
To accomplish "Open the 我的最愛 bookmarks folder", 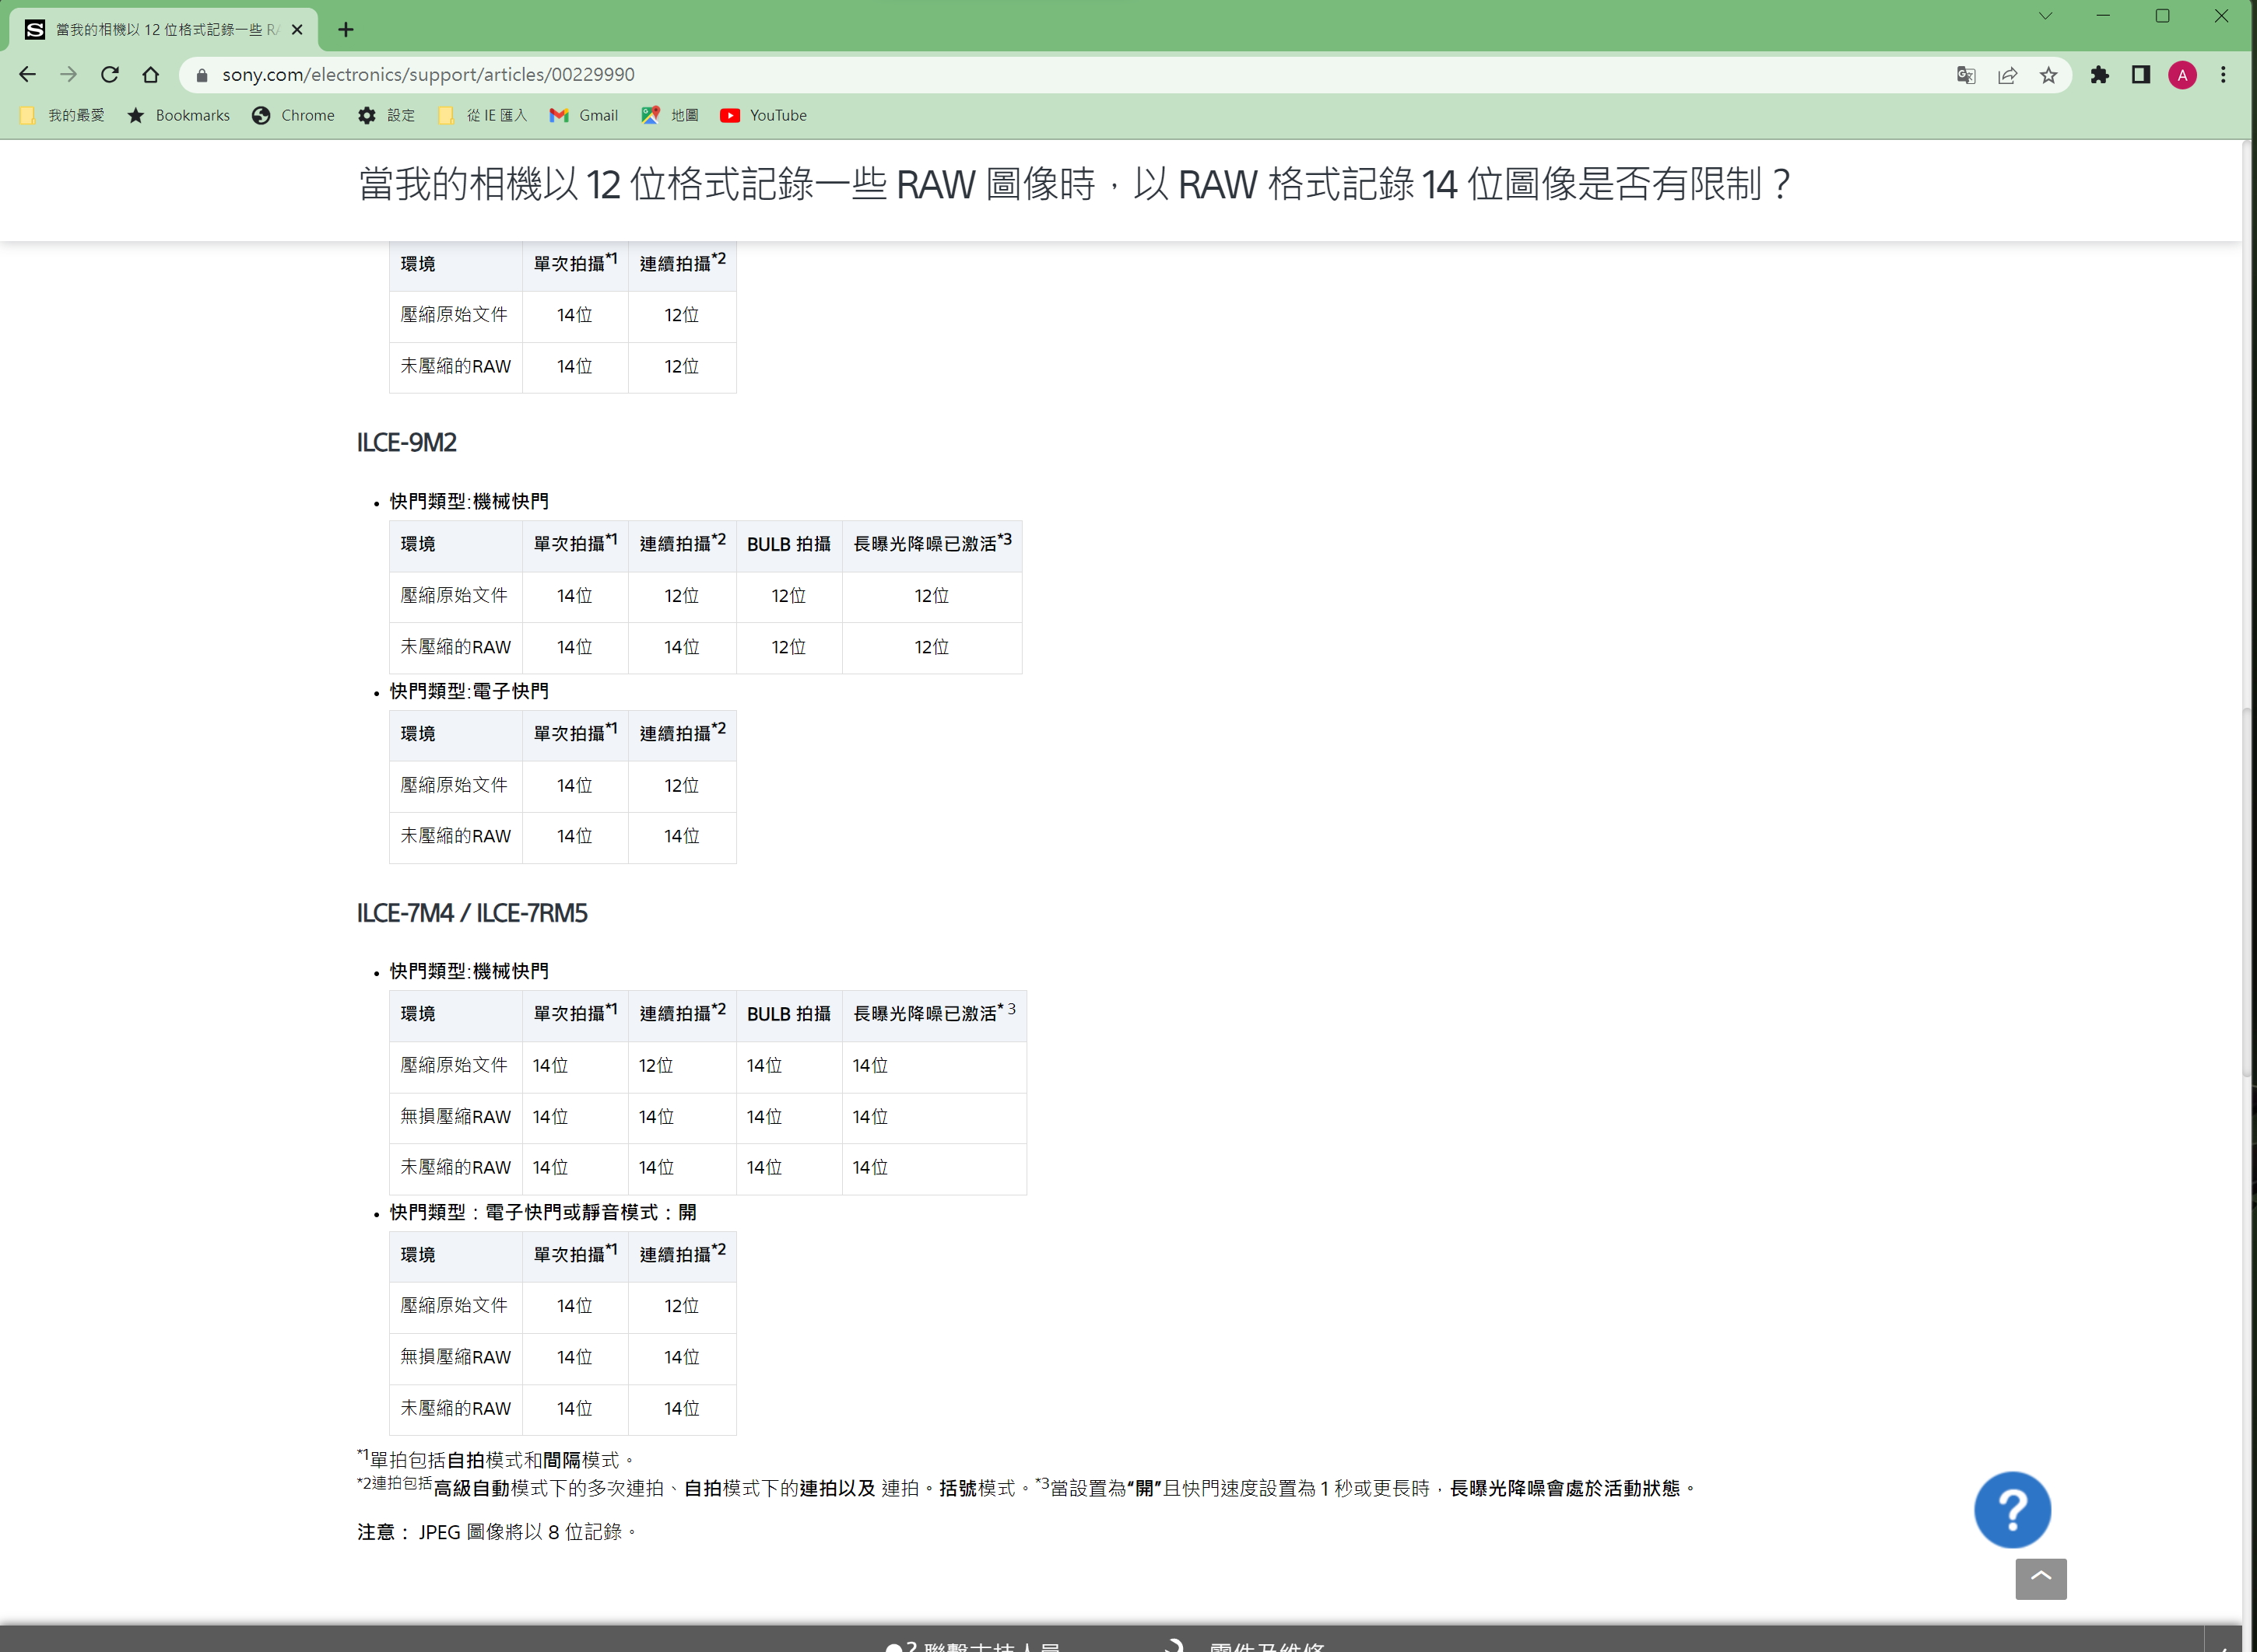I will point(62,115).
